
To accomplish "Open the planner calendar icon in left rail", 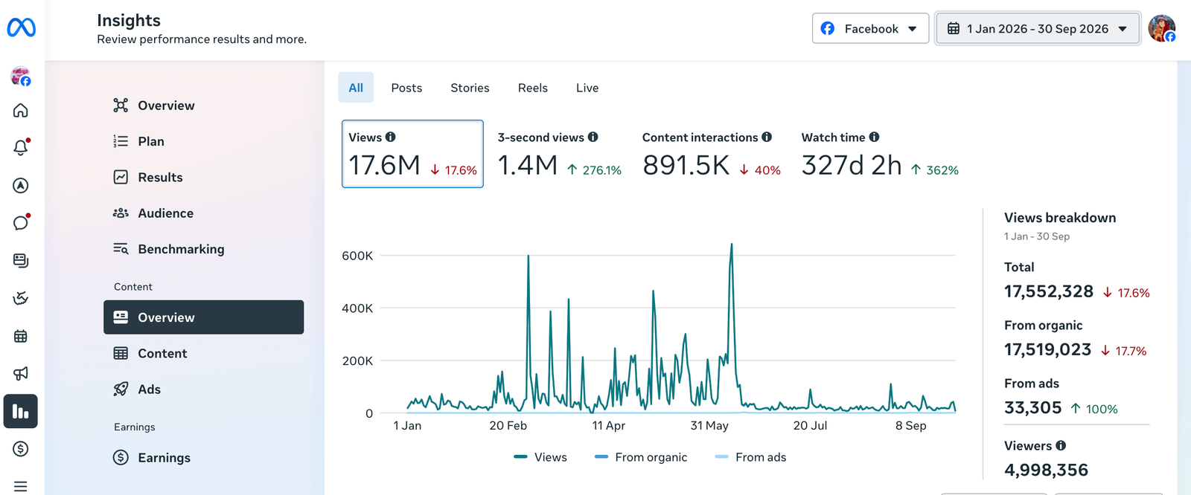I will point(21,336).
